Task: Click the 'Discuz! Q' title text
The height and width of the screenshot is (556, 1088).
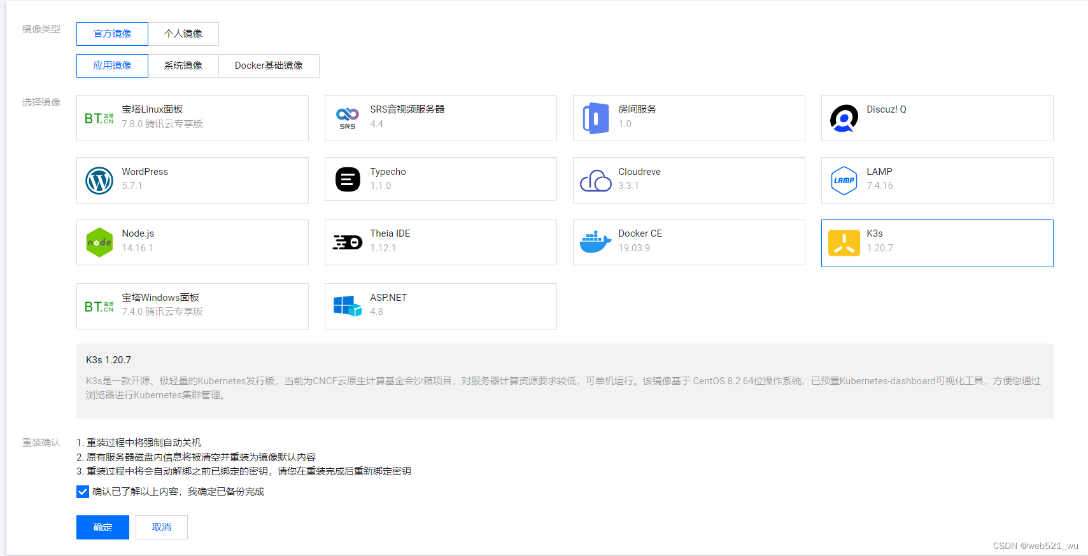Action: (886, 109)
